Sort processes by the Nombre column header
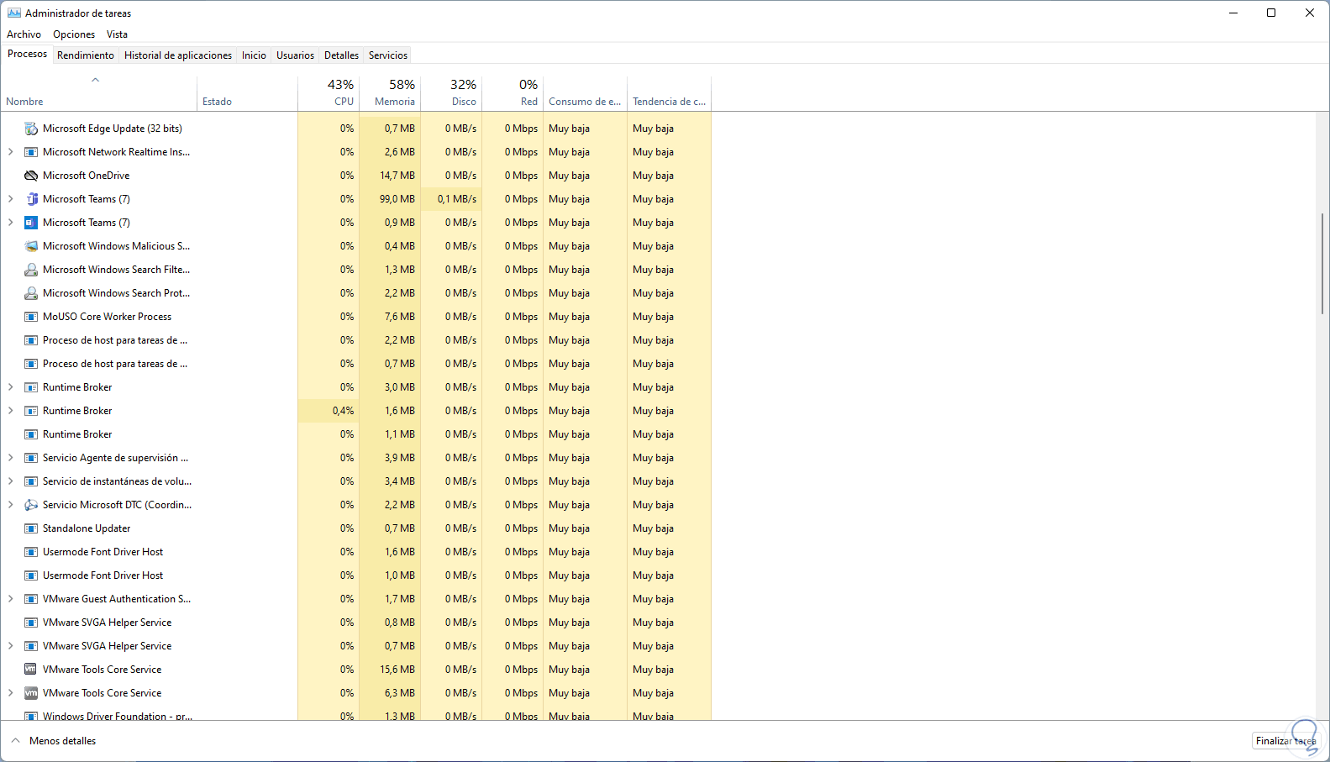This screenshot has height=762, width=1330. coord(98,93)
